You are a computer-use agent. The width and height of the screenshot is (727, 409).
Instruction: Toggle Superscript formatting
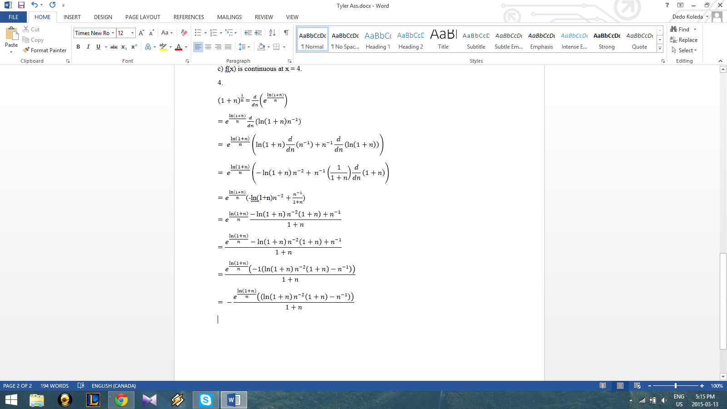point(134,47)
